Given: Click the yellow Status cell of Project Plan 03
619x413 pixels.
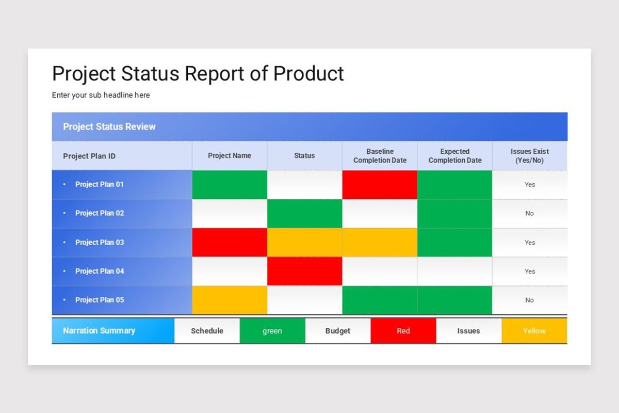Looking at the screenshot, I should (x=304, y=242).
